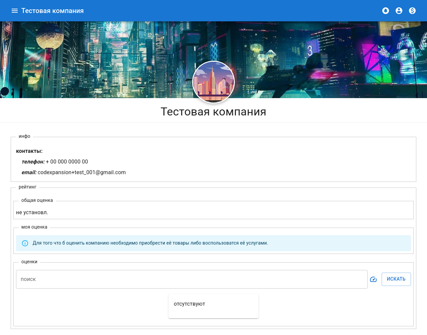Click the large Тестовая компания page heading

pyautogui.click(x=213, y=112)
